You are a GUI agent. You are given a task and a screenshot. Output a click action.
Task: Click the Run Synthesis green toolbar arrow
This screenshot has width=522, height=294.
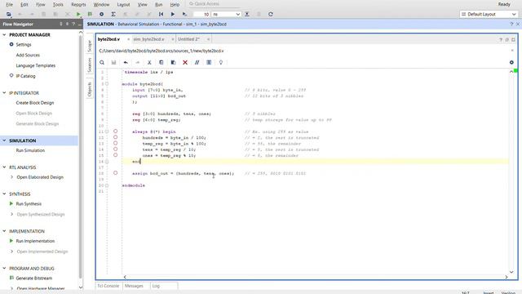[x=78, y=15]
